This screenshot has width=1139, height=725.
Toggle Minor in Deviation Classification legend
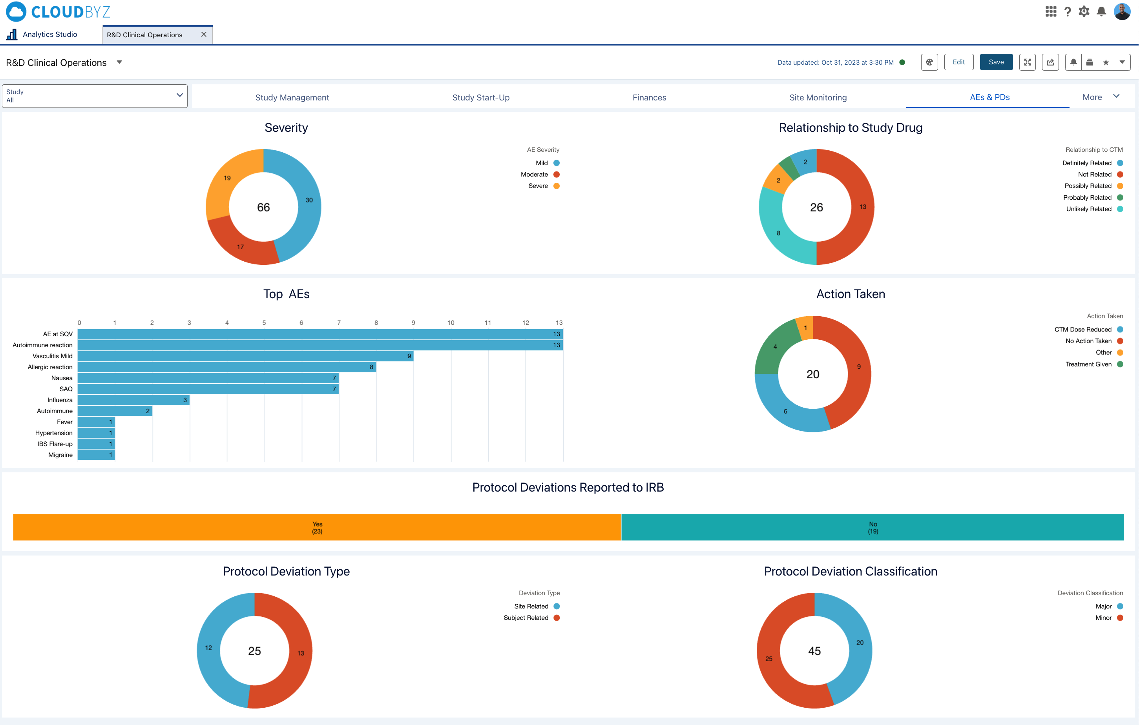1109,618
